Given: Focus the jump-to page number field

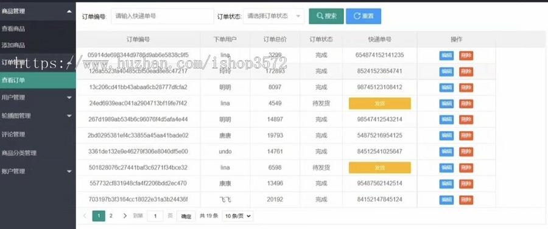Looking at the screenshot, I should (x=155, y=216).
